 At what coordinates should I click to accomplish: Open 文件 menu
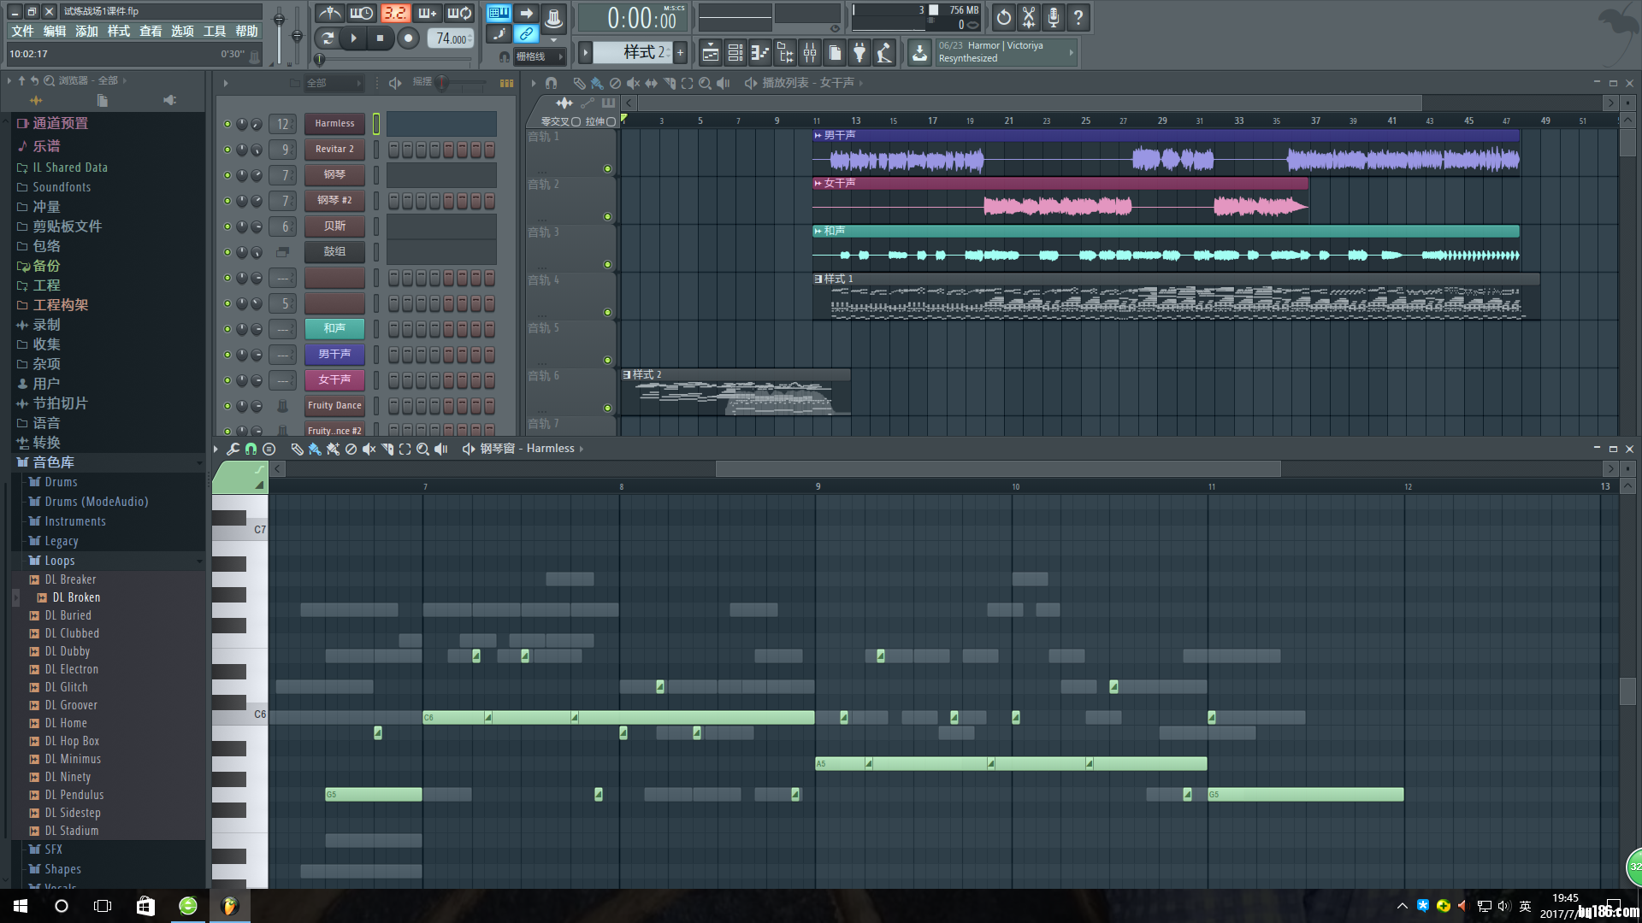tap(22, 32)
